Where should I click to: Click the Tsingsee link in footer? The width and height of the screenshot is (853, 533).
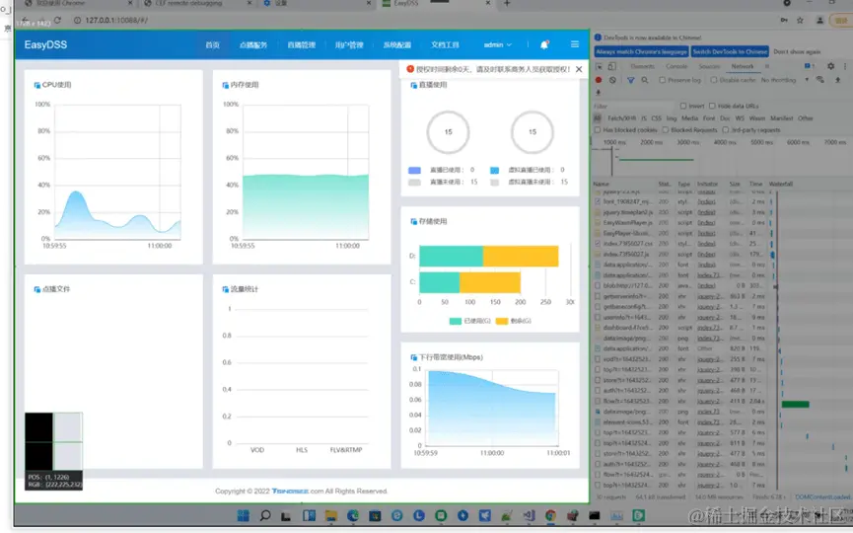(290, 492)
